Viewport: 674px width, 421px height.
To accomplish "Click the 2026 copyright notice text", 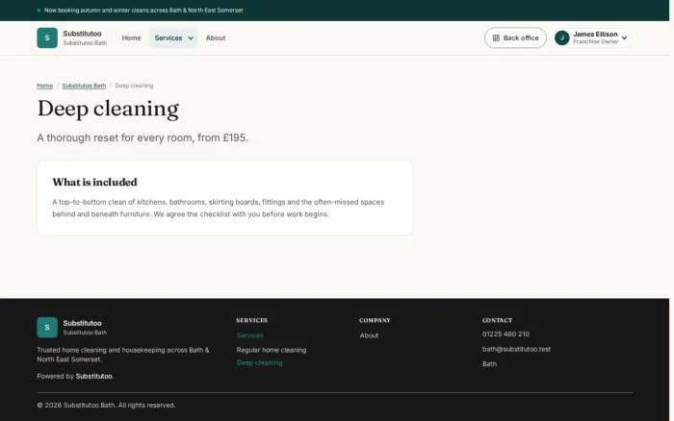I will [x=106, y=405].
